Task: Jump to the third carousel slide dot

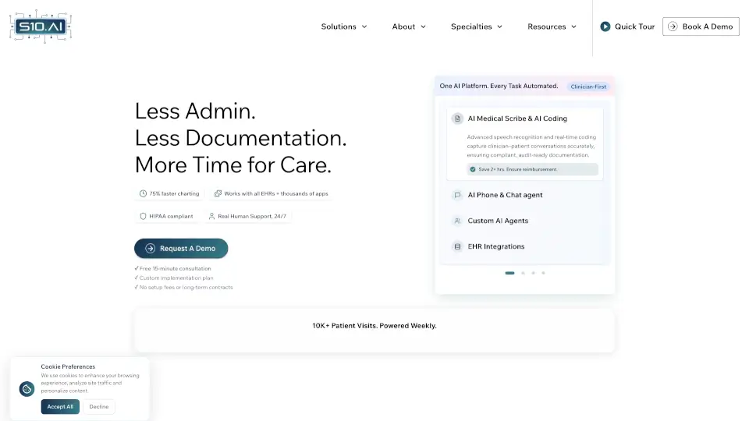Action: [533, 273]
